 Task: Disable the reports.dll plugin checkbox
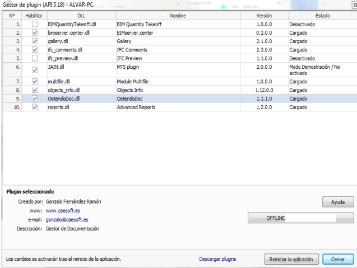tap(35, 107)
